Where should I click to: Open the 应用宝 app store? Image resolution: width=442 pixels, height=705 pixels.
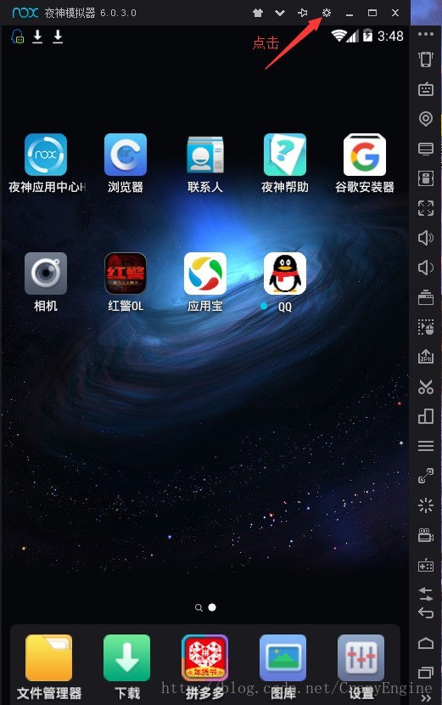[205, 274]
